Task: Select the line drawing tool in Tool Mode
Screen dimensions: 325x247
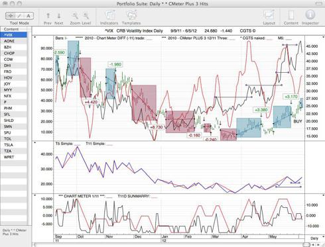Action: tap(19, 16)
